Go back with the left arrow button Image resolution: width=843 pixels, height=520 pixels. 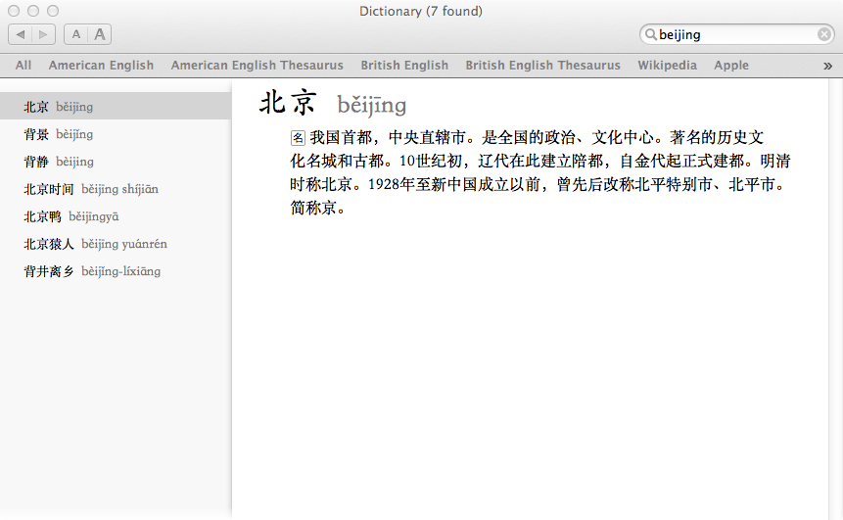21,34
